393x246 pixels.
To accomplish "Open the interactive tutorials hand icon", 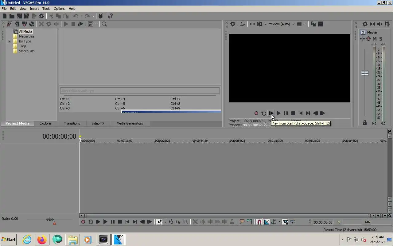I will (x=100, y=16).
